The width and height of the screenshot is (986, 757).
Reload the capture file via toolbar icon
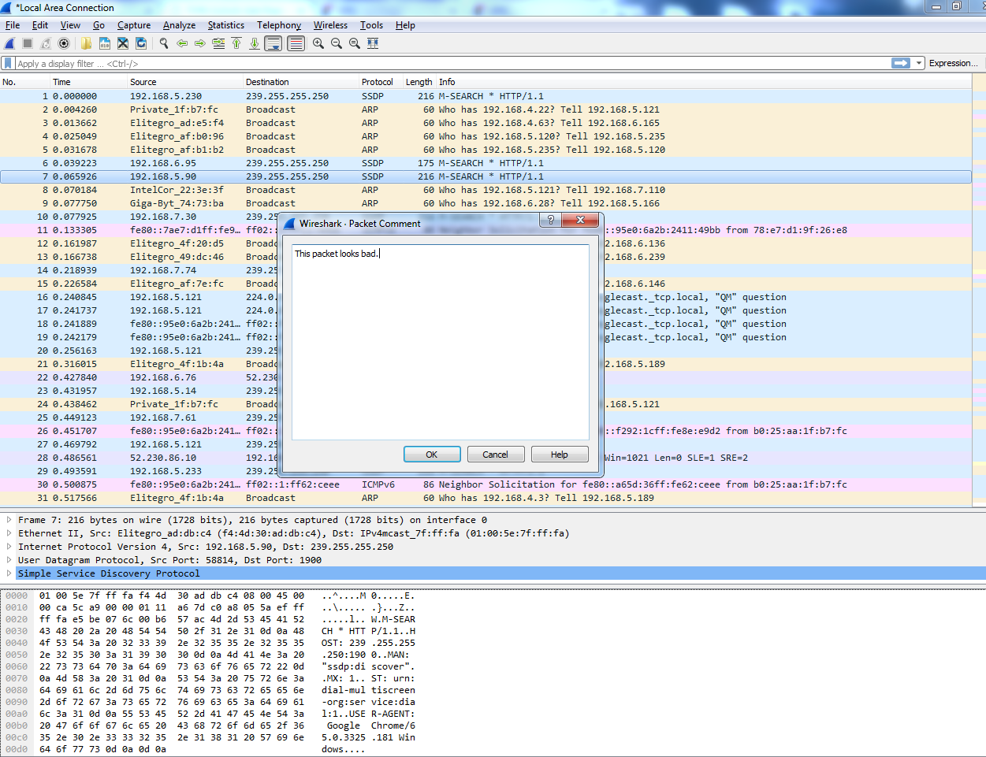[x=142, y=43]
